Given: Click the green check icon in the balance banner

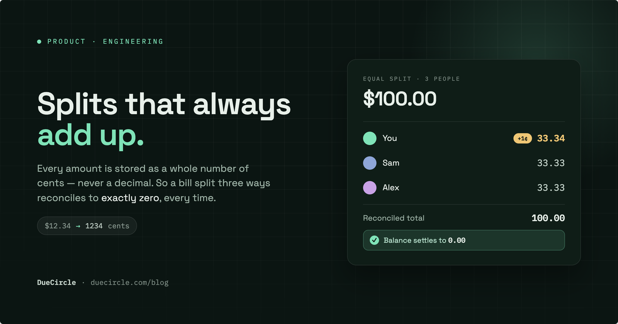Looking at the screenshot, I should [374, 240].
